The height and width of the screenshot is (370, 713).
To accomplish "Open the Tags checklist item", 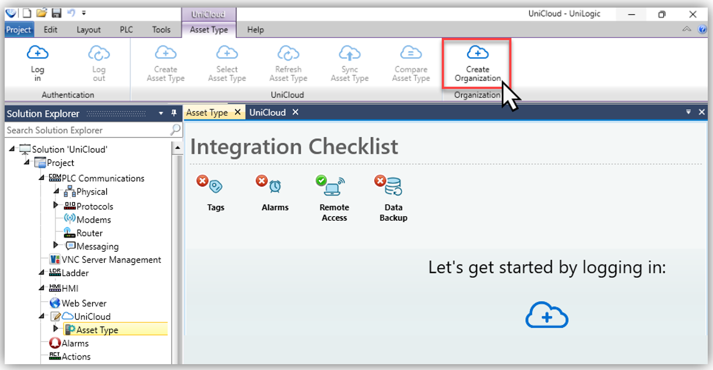I will tap(215, 193).
